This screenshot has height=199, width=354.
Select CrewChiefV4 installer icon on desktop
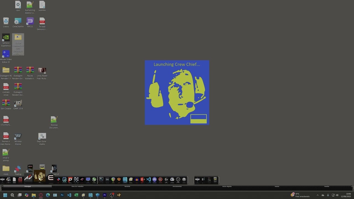pos(18,23)
